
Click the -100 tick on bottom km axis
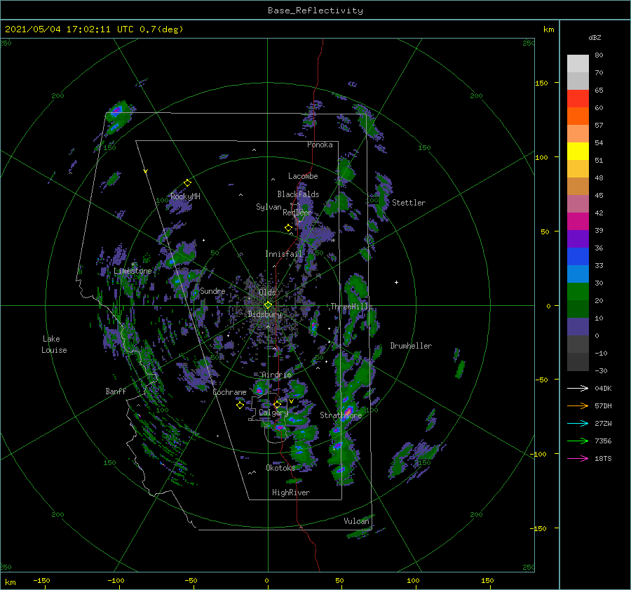(x=116, y=581)
